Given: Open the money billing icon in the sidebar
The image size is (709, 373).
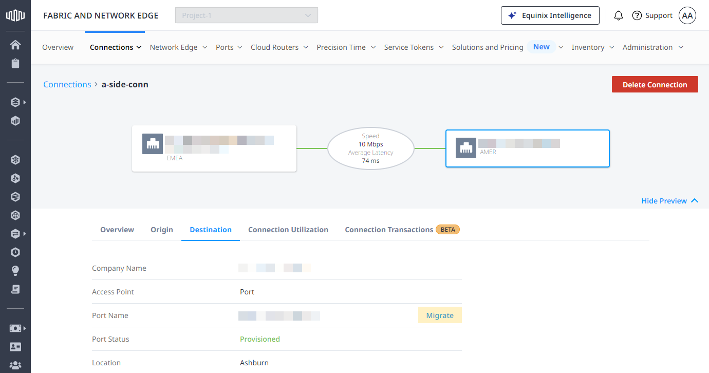Looking at the screenshot, I should point(15,328).
